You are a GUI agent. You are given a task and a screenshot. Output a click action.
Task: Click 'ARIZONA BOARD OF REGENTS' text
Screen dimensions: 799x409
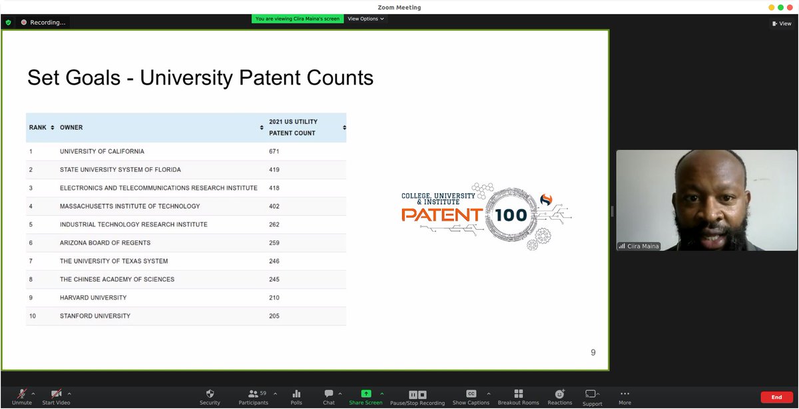105,243
